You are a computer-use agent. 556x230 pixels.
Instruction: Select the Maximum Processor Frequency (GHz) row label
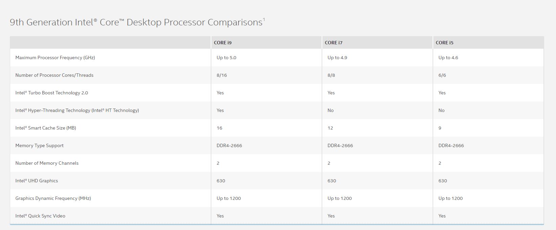click(x=55, y=57)
